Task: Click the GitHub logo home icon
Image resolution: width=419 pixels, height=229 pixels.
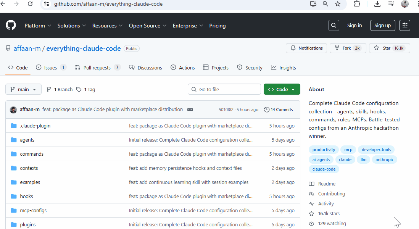Action: point(11,26)
